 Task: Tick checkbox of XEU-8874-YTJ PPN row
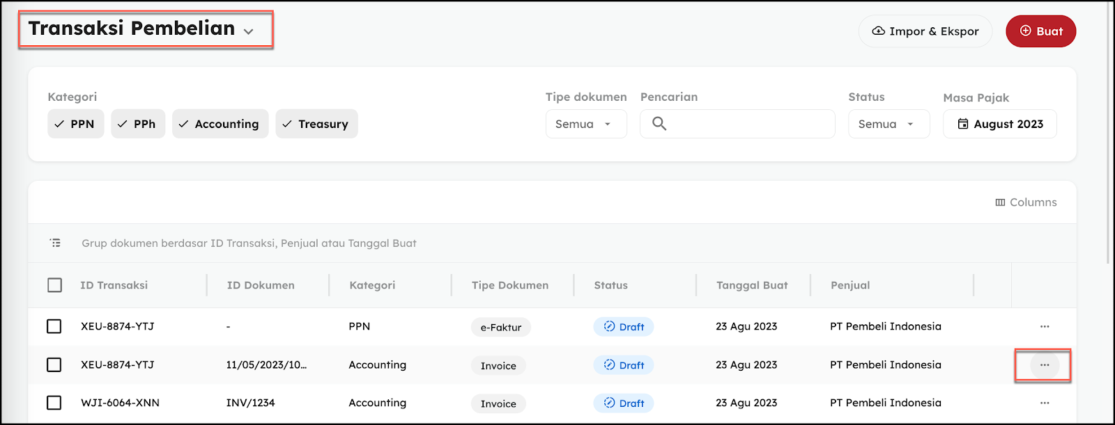[54, 326]
